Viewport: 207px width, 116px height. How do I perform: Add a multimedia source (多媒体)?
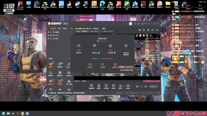point(113,87)
